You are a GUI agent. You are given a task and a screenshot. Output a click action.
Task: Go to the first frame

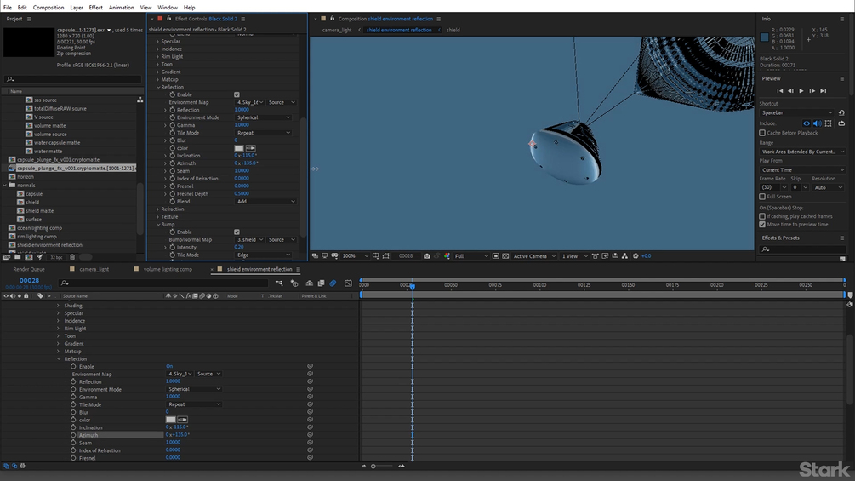coord(780,90)
